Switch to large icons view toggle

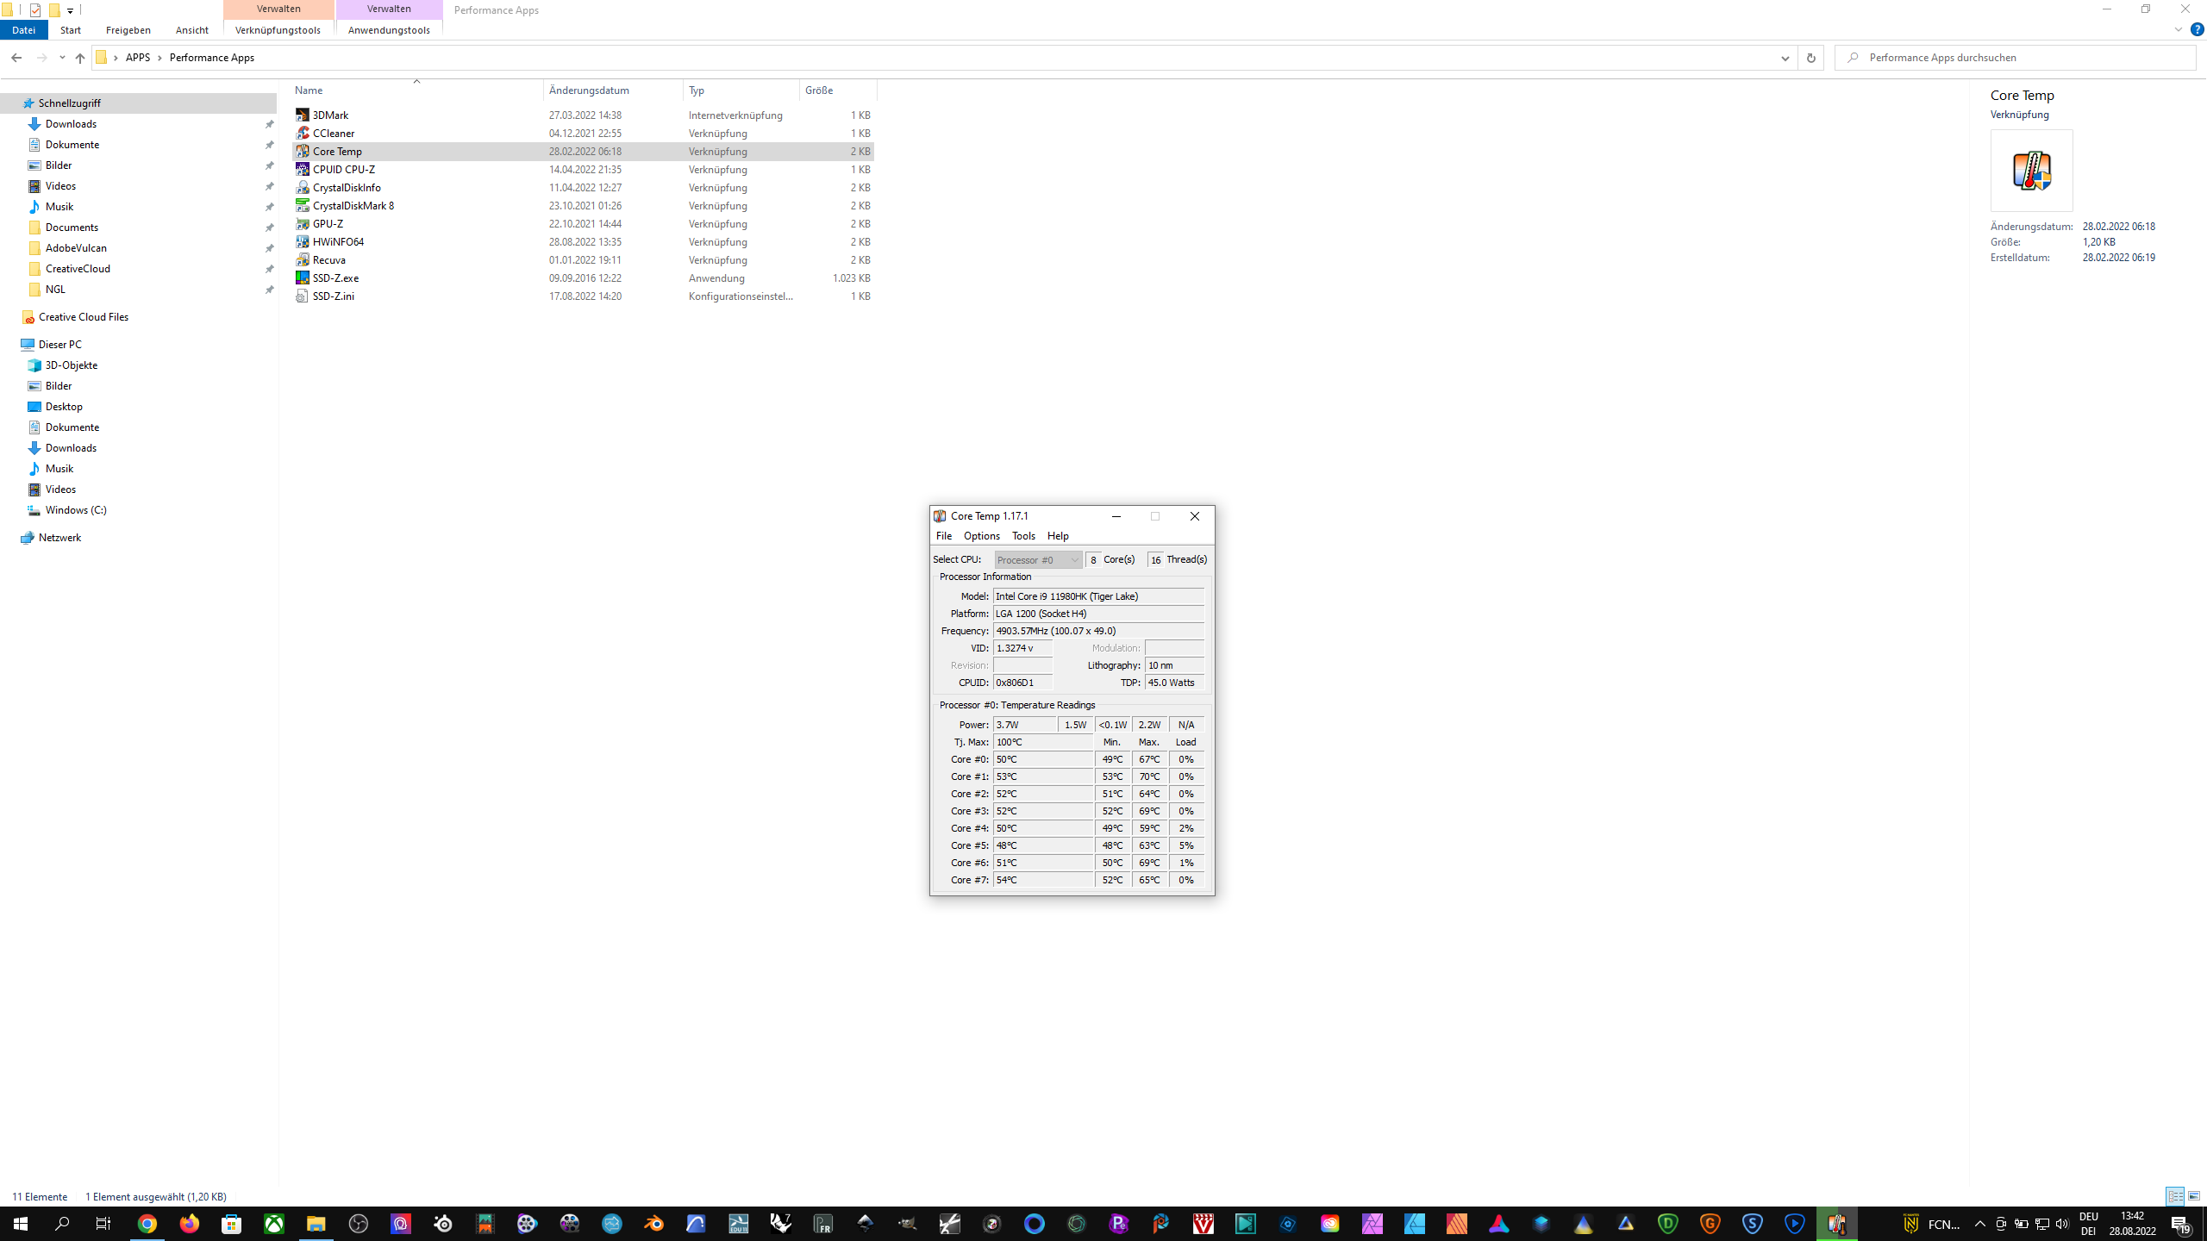[x=2194, y=1196]
